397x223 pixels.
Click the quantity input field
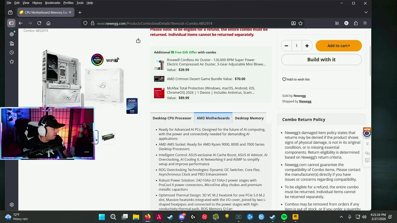tap(297, 46)
